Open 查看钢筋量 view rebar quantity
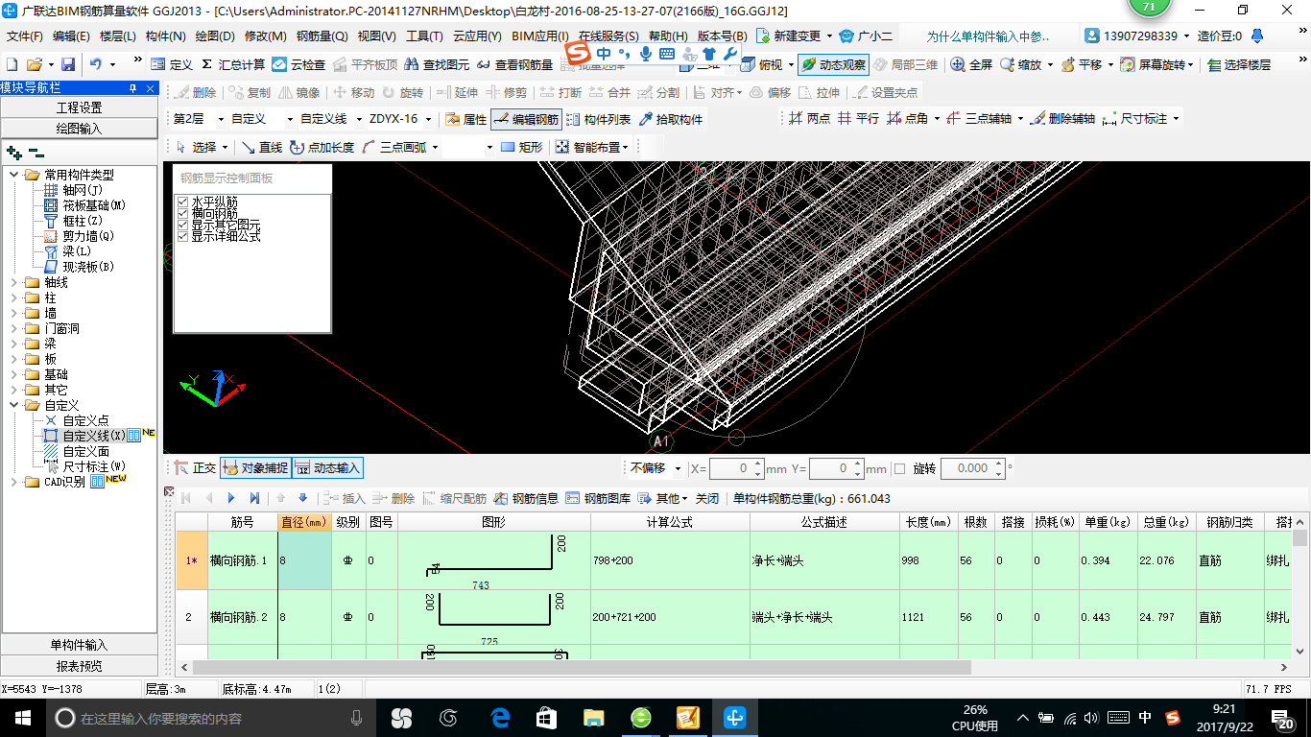This screenshot has width=1311, height=737. point(514,64)
